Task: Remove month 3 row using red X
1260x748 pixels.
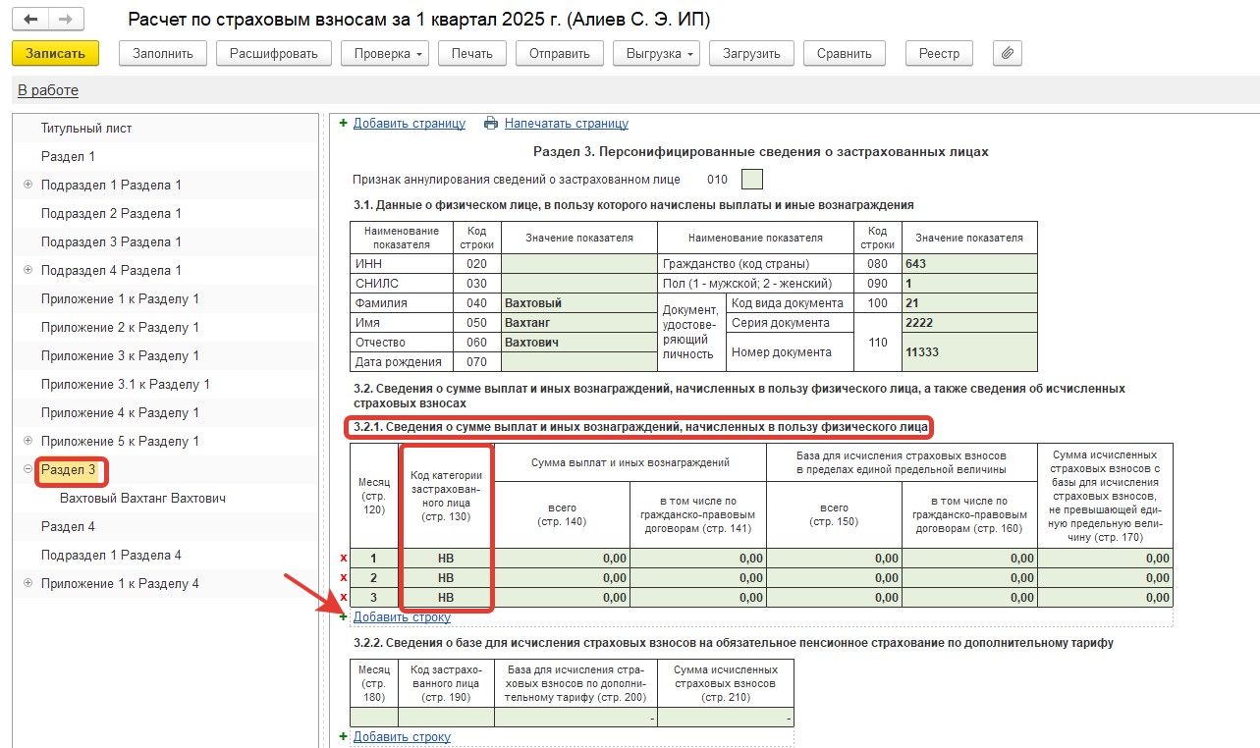Action: click(343, 598)
